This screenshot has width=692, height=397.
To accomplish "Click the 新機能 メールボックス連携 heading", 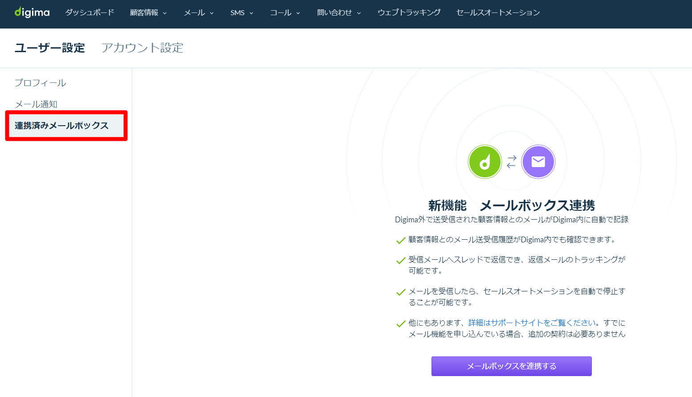I will (512, 205).
